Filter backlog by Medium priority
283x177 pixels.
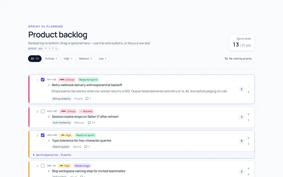[85, 59]
